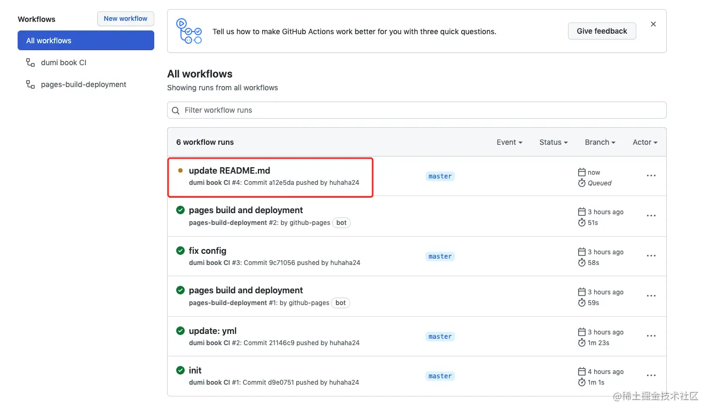The height and width of the screenshot is (413, 710).
Task: Click the queued status dot beside update README.md
Action: pos(180,170)
